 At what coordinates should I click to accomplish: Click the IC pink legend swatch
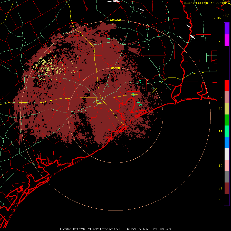click(x=227, y=166)
